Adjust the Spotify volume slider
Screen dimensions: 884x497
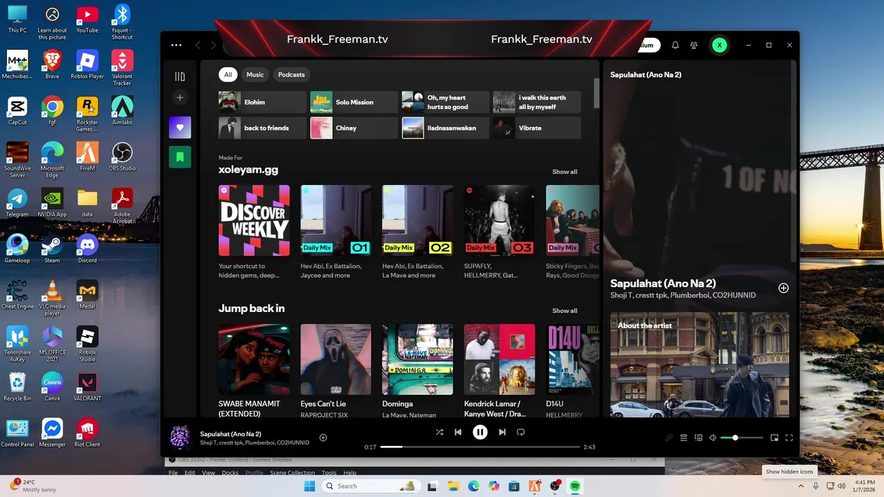[742, 438]
